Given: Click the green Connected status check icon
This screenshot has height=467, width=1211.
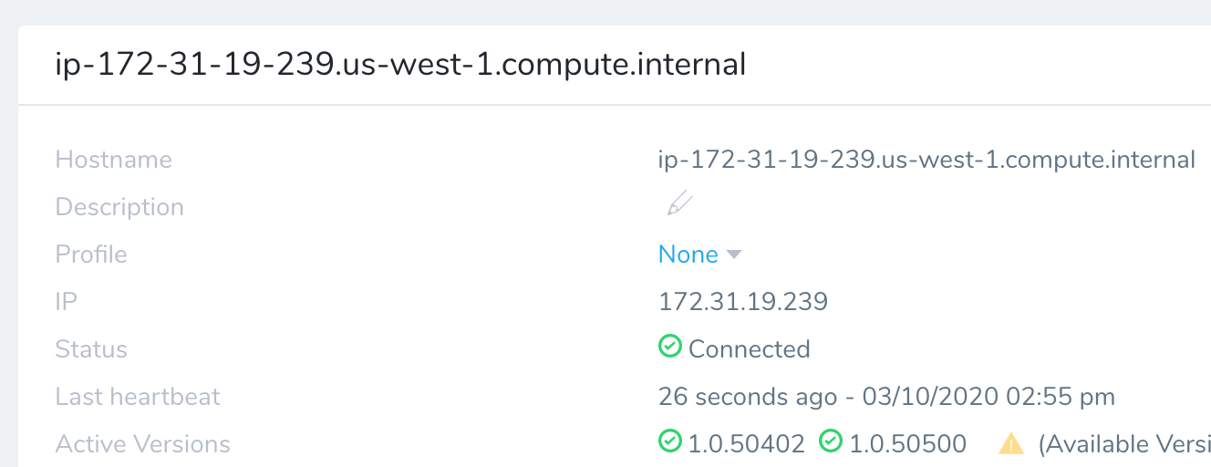Looking at the screenshot, I should tap(670, 347).
